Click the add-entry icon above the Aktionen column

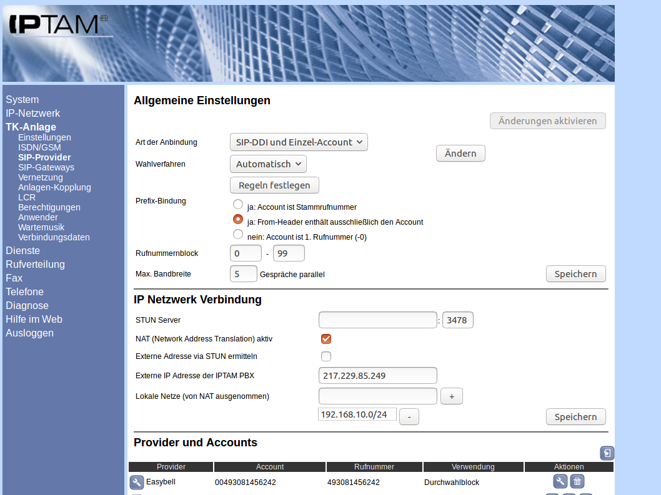[x=607, y=453]
